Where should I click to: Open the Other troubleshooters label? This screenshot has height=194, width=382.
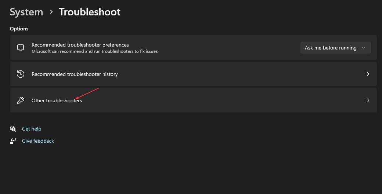click(x=57, y=100)
